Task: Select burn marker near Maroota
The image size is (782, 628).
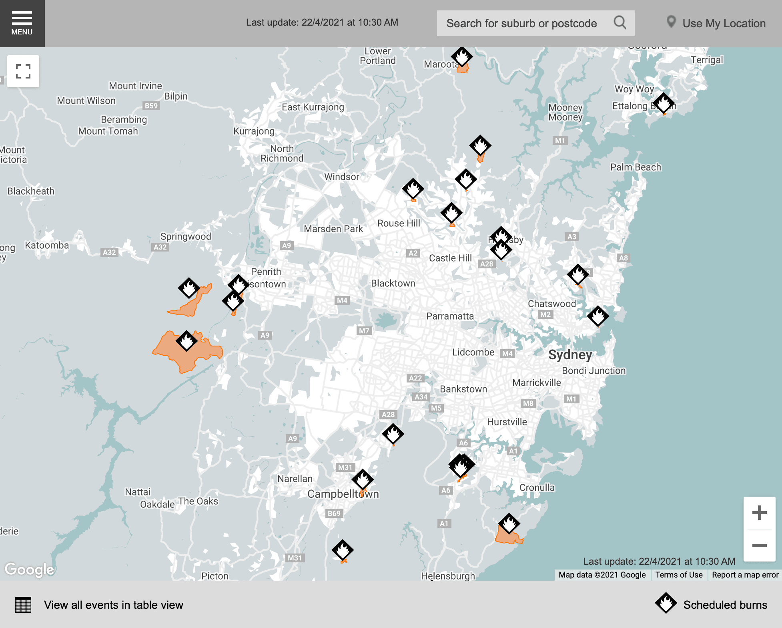Action: 462,57
